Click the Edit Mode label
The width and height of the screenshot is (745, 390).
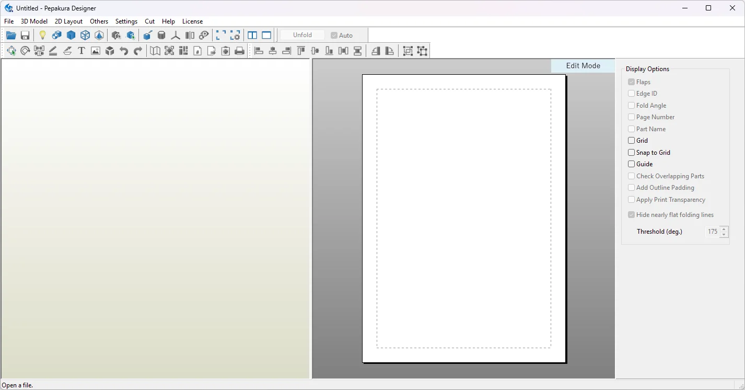click(583, 66)
